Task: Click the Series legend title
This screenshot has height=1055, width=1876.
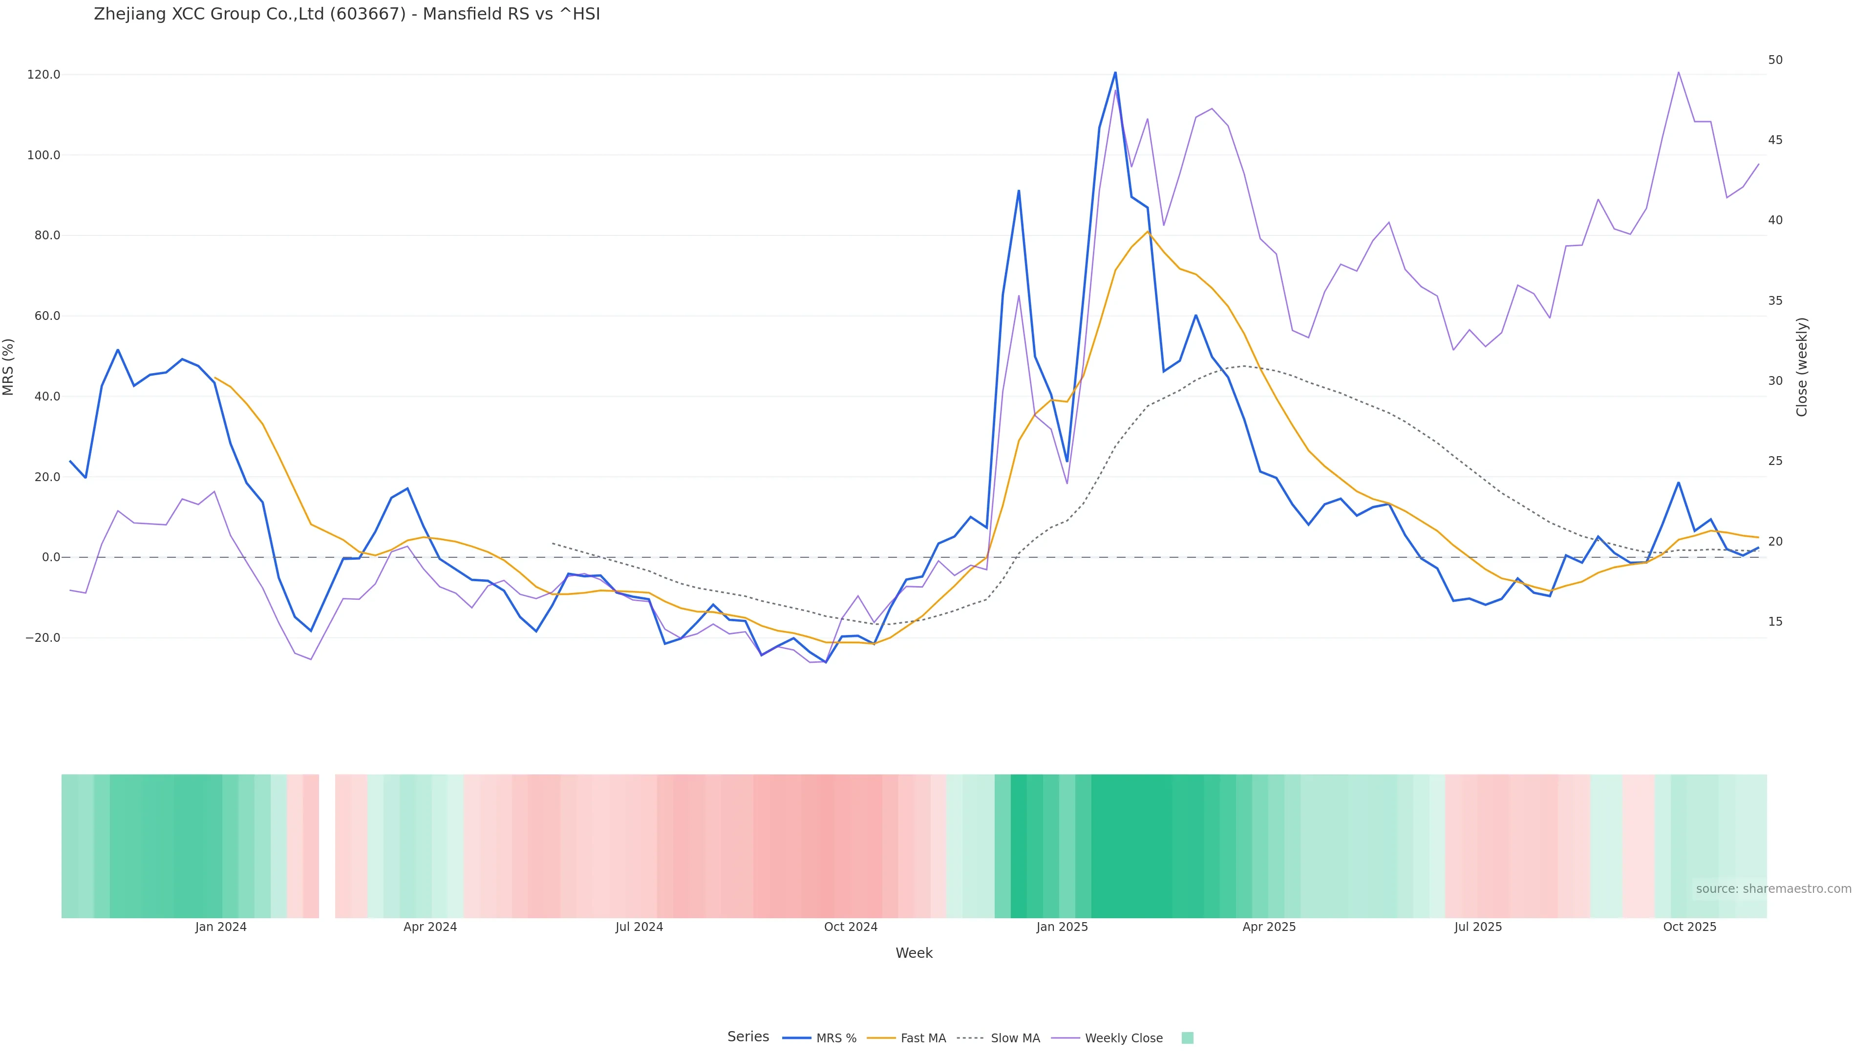Action: click(x=748, y=1037)
